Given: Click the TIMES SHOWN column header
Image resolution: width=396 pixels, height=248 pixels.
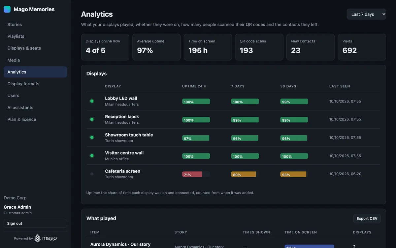Looking at the screenshot, I should (x=256, y=232).
